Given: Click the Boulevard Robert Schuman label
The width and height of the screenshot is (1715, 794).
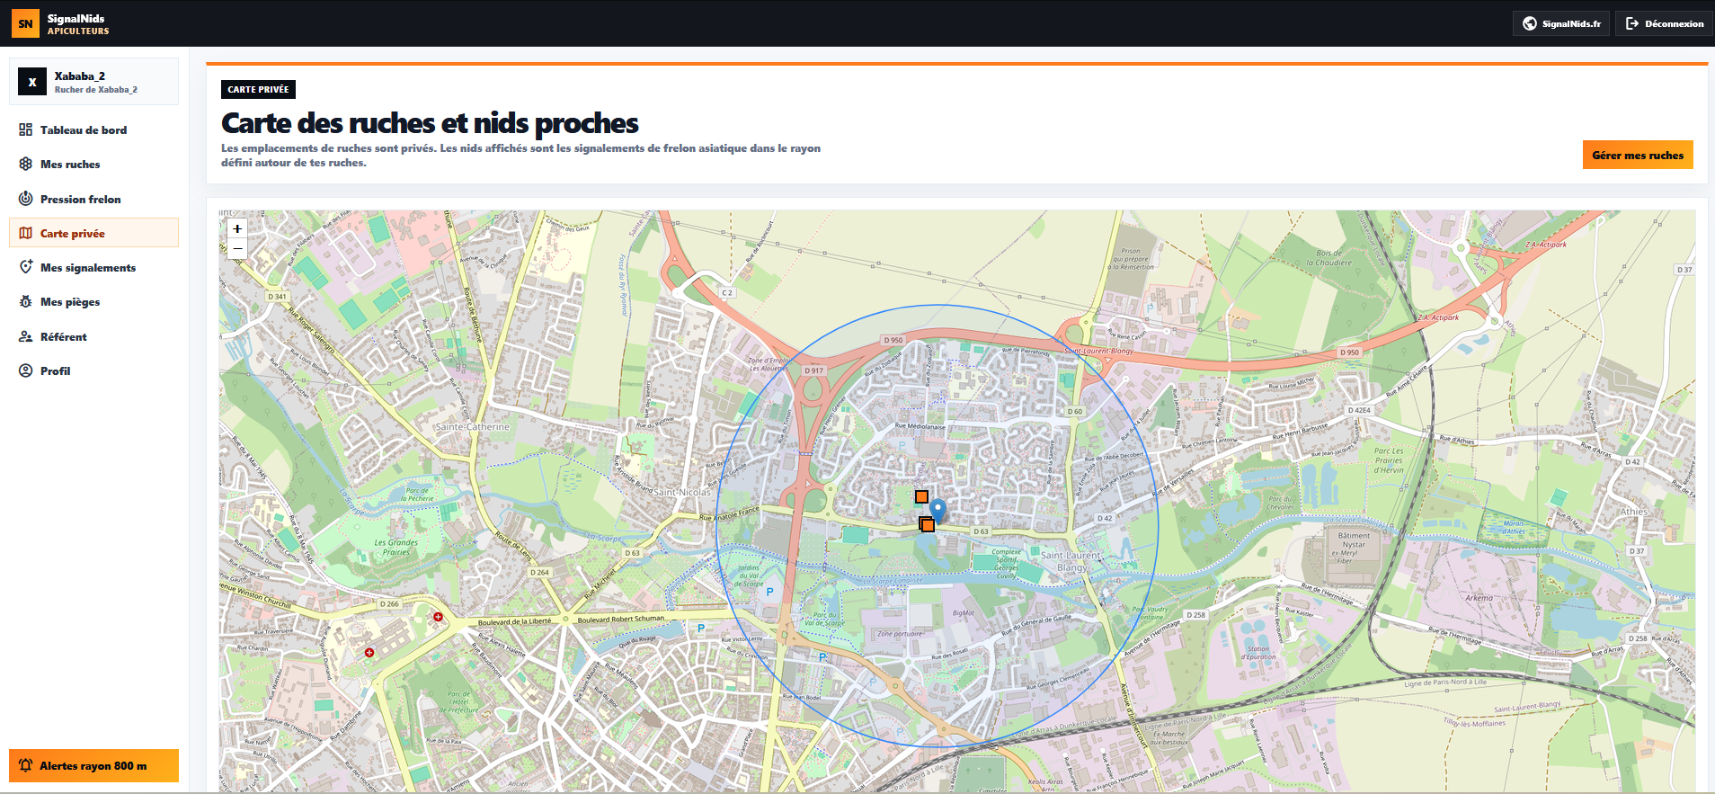Looking at the screenshot, I should pos(621,620).
